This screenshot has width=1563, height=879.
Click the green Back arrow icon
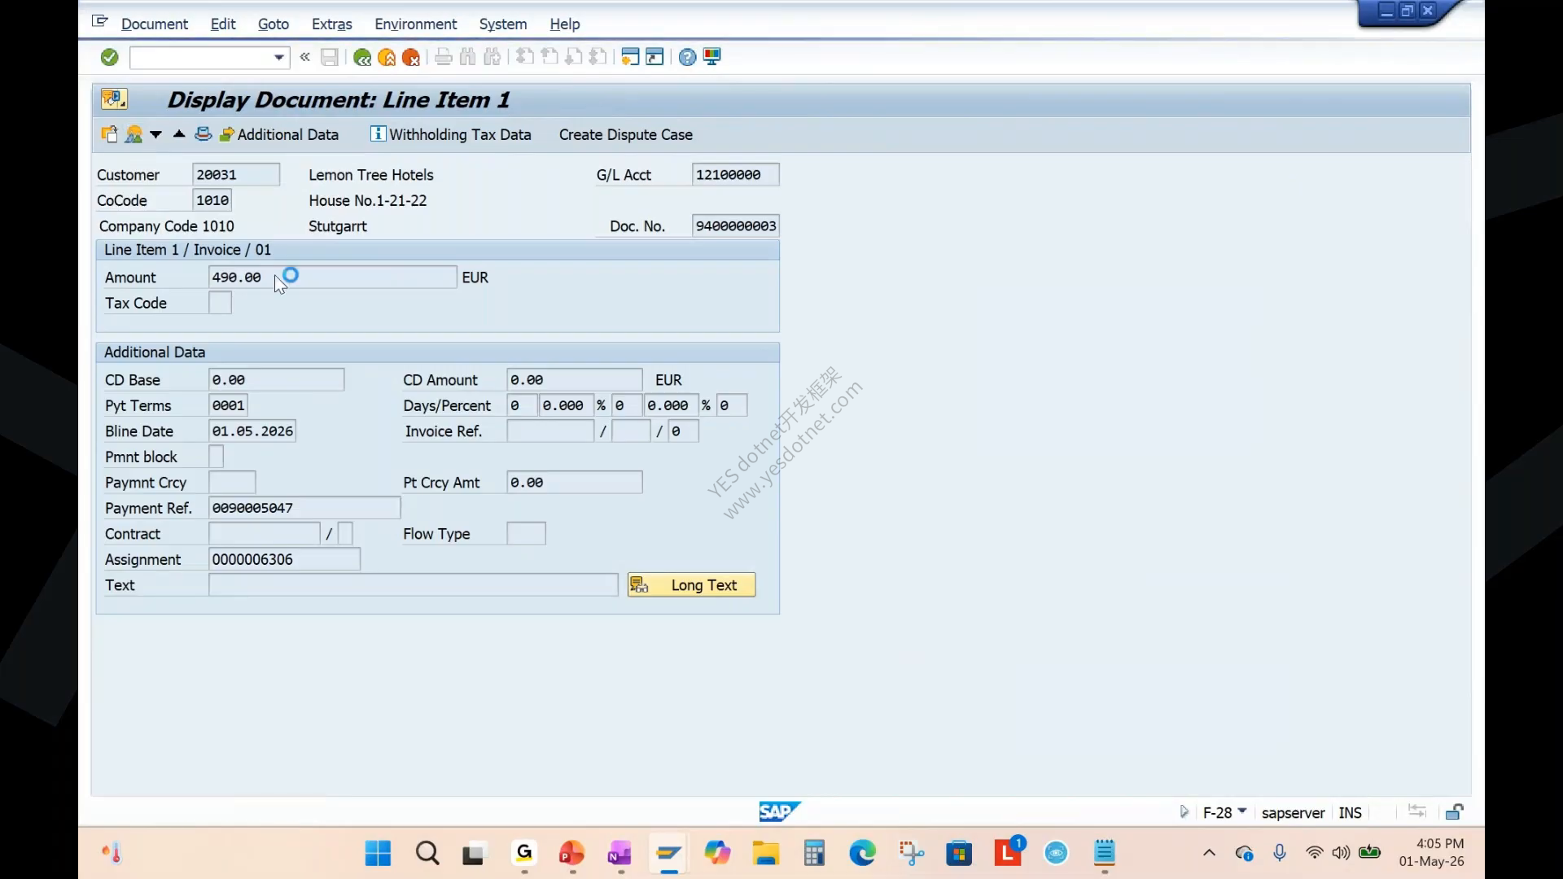[x=362, y=57]
